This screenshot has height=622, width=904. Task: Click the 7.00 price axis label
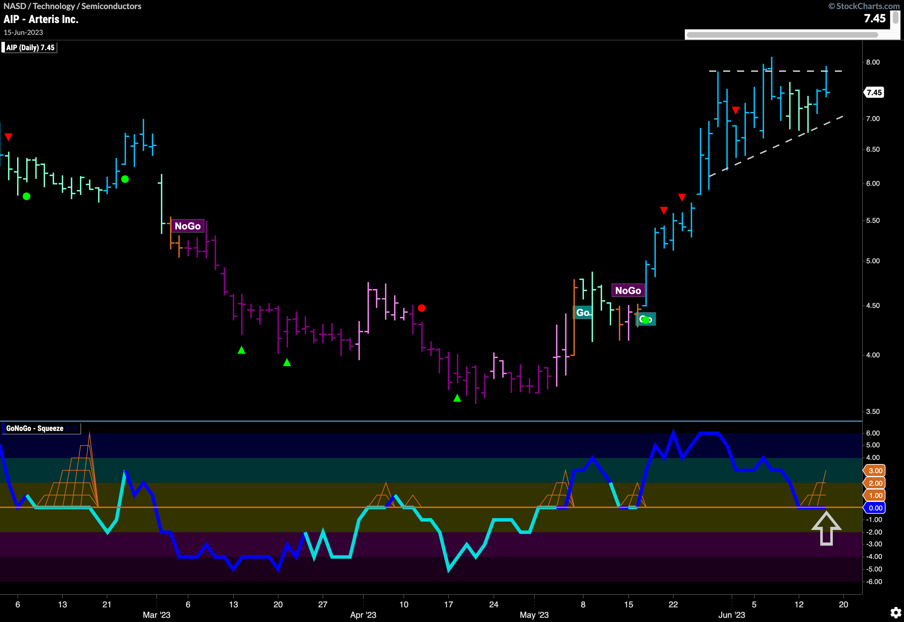point(873,119)
